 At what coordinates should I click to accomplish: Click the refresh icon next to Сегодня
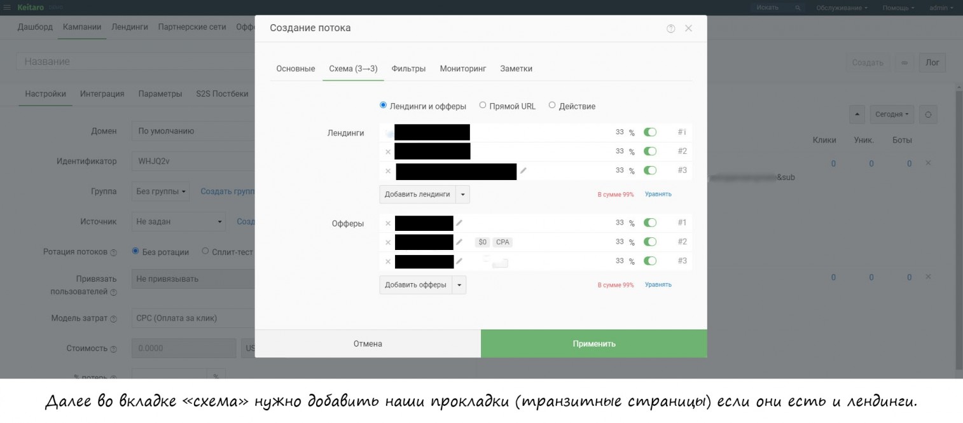(x=928, y=114)
